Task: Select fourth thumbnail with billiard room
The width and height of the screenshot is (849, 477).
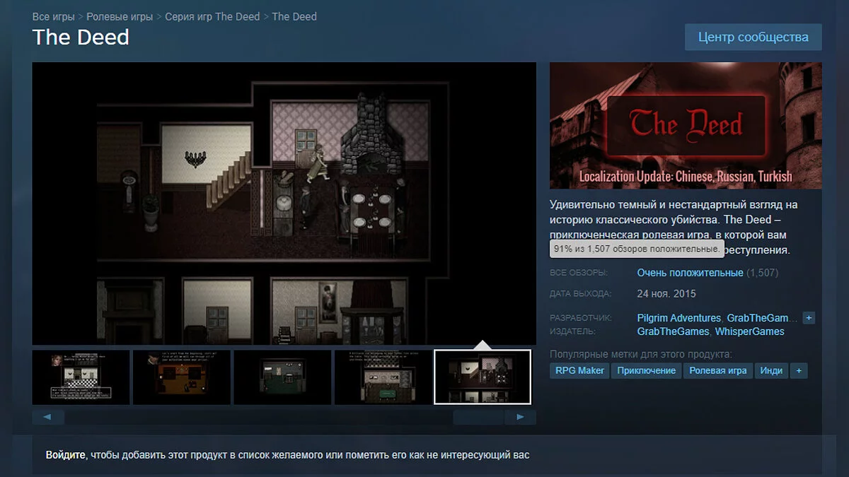Action: coord(383,377)
